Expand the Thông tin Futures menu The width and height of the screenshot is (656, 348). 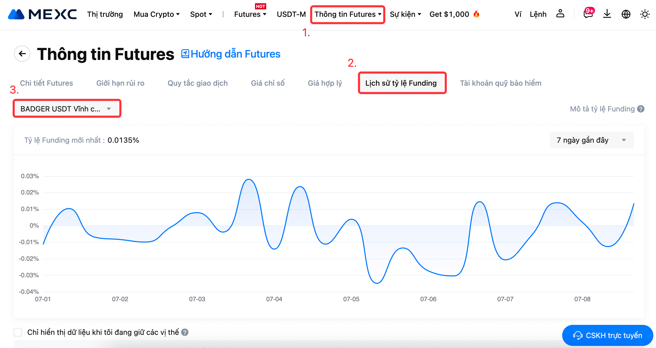coord(347,14)
